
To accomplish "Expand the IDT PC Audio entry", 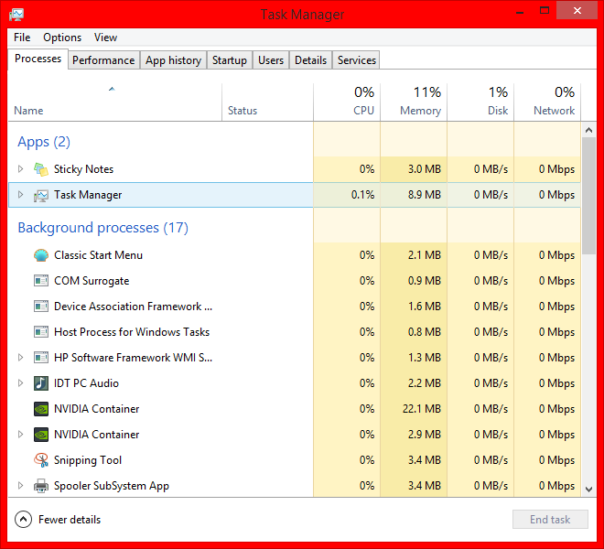I will click(20, 383).
